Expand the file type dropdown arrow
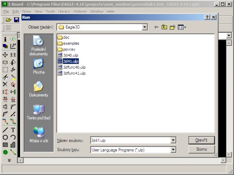Viewport: 234px width, 175px height. [173, 150]
